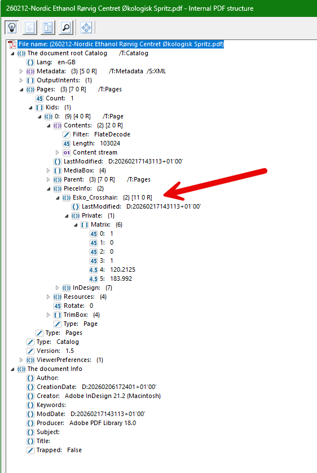
Task: Click the four-arrow move toolbar icon
Action: (x=86, y=28)
